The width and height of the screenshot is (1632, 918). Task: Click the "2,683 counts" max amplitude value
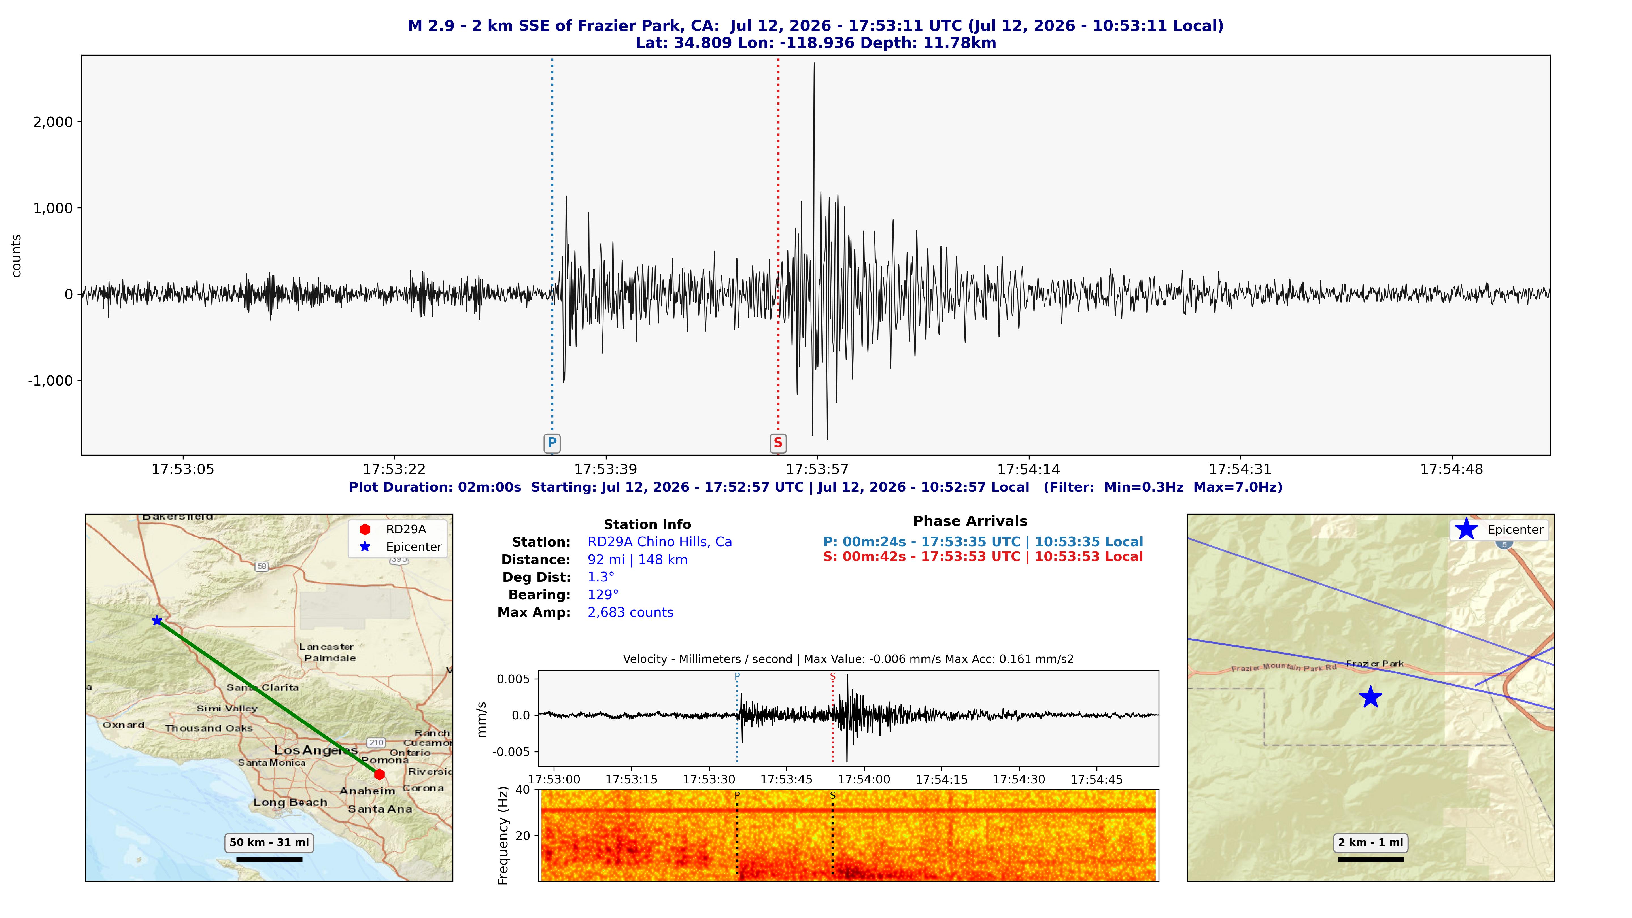(630, 613)
